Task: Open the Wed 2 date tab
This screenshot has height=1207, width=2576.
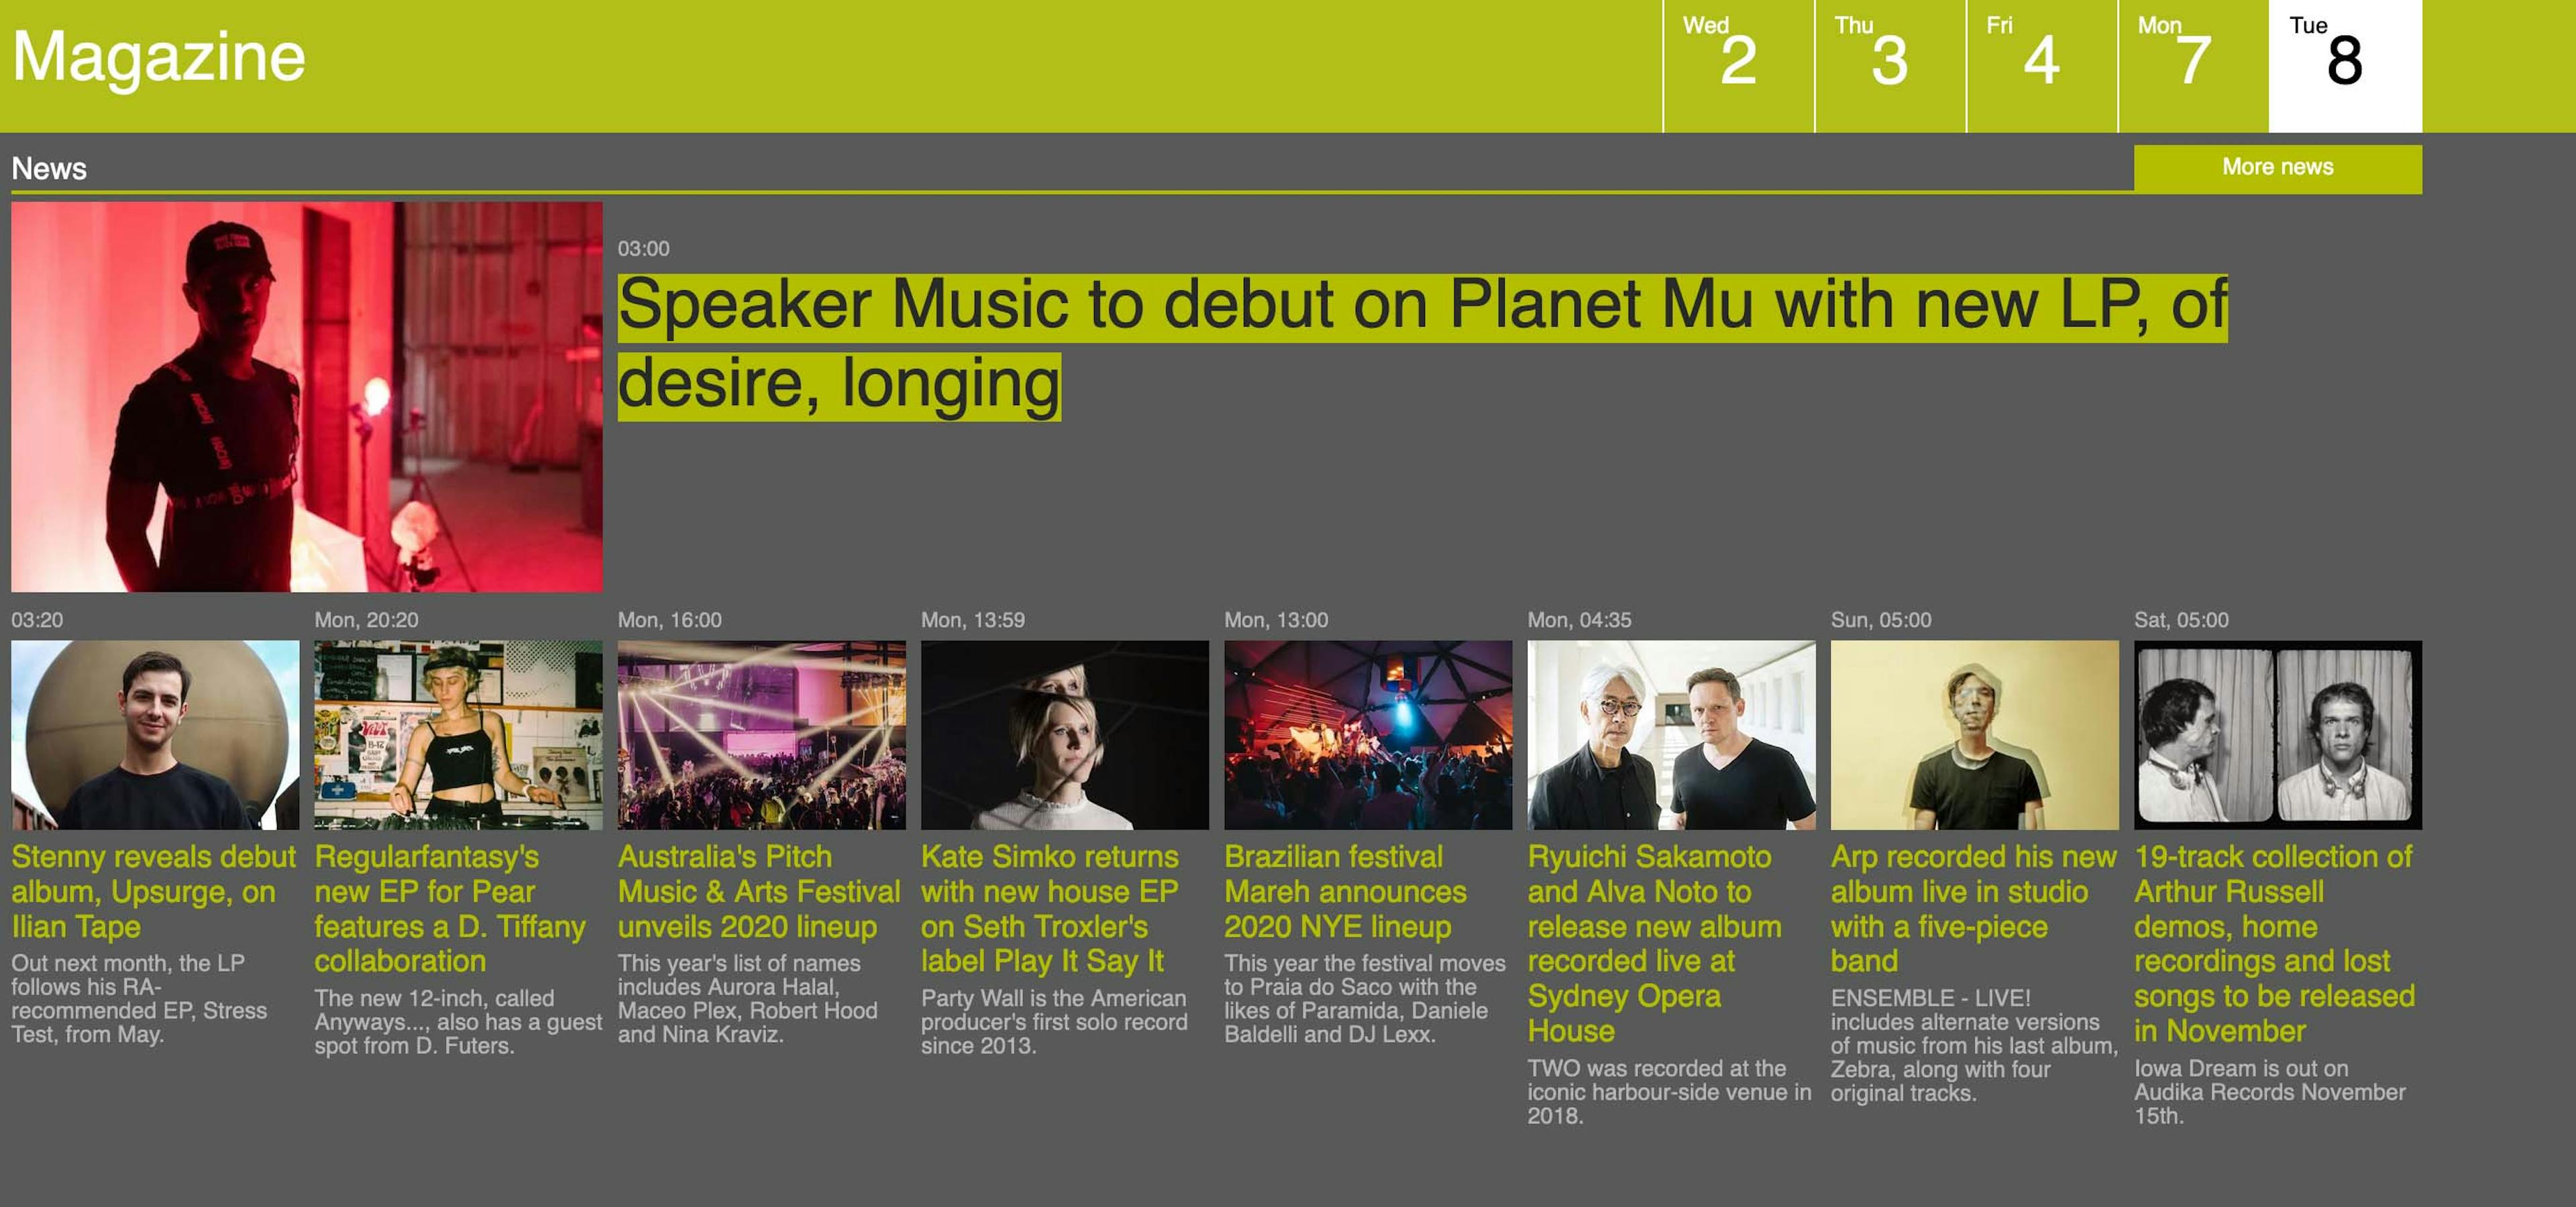Action: 1738,66
